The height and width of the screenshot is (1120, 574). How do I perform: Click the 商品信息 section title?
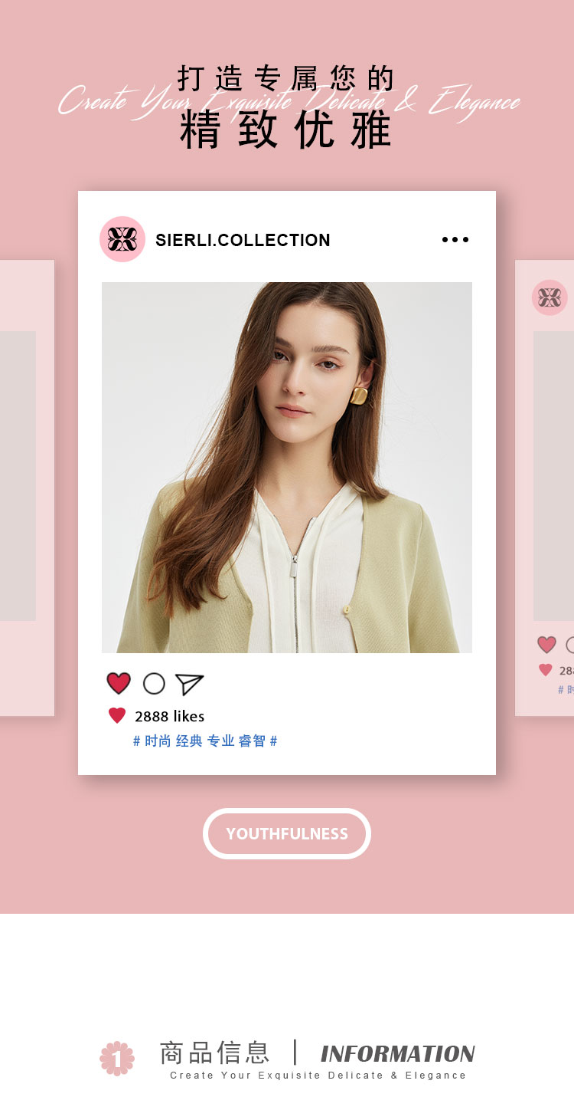(214, 1053)
